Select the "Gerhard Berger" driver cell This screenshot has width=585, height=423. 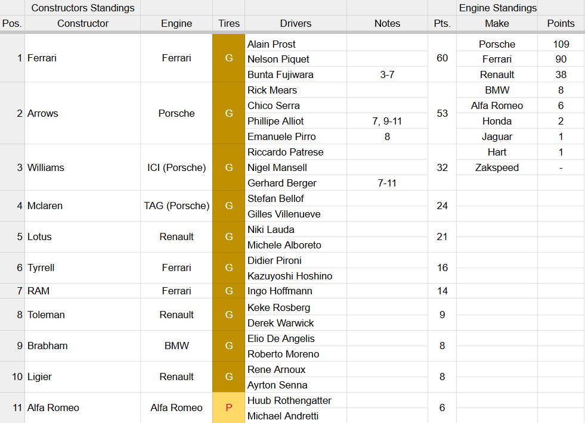pos(296,183)
